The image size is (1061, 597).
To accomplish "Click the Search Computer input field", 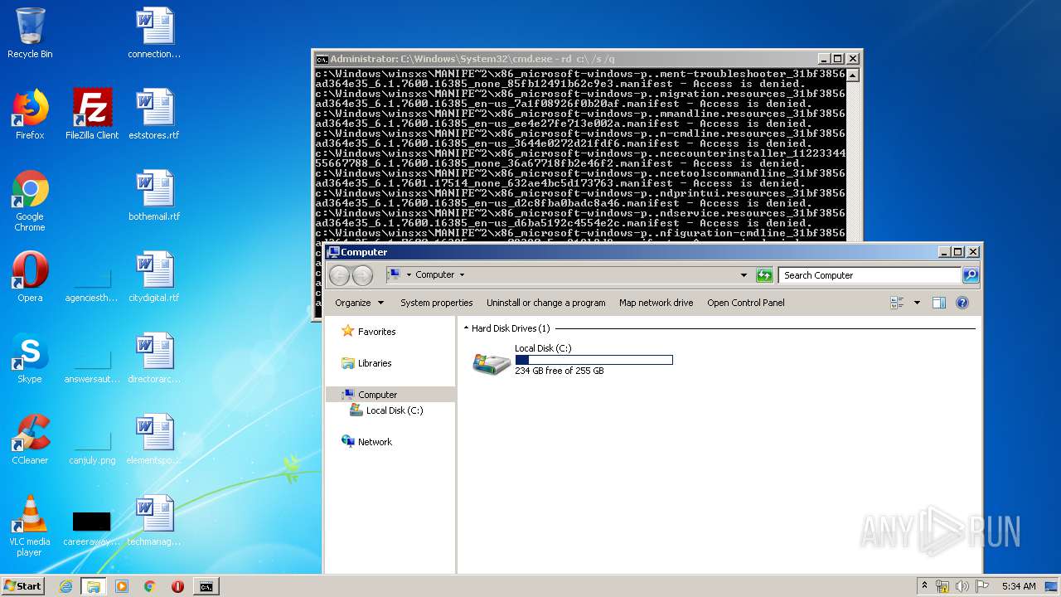I will 870,275.
